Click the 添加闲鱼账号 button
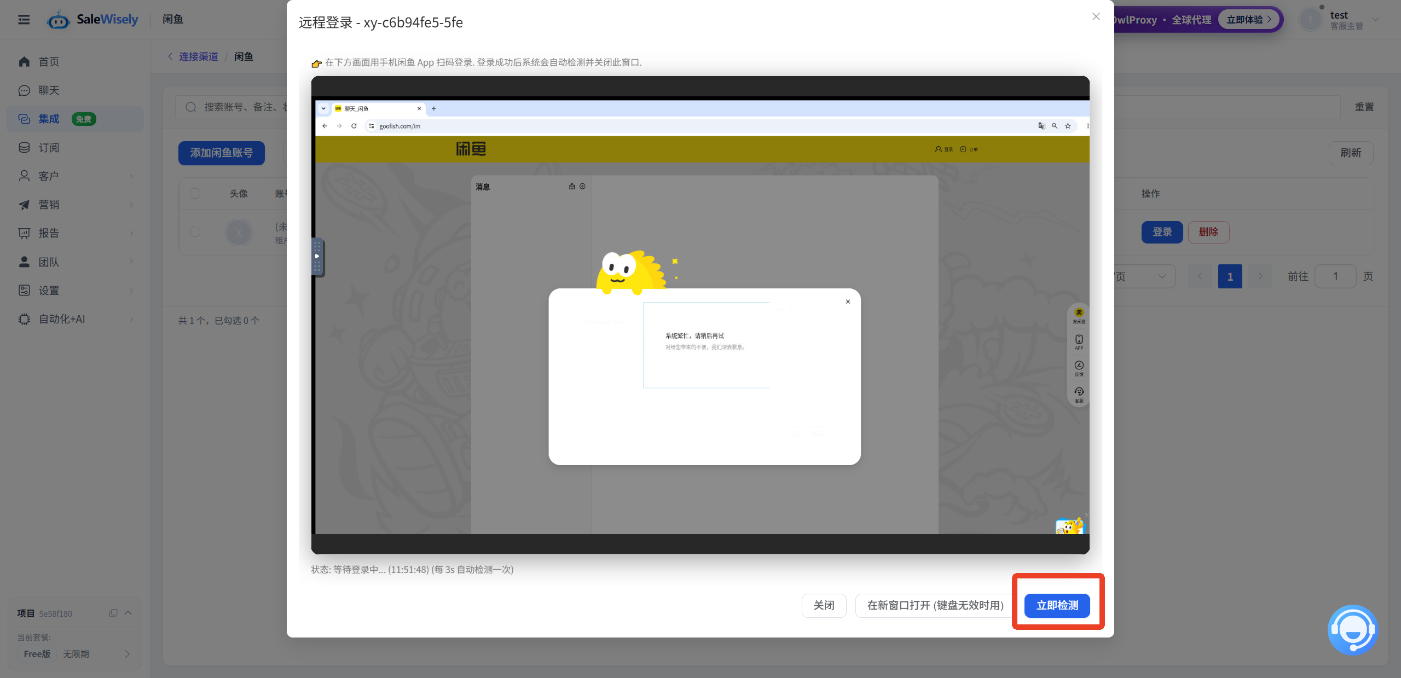The height and width of the screenshot is (678, 1401). [222, 153]
